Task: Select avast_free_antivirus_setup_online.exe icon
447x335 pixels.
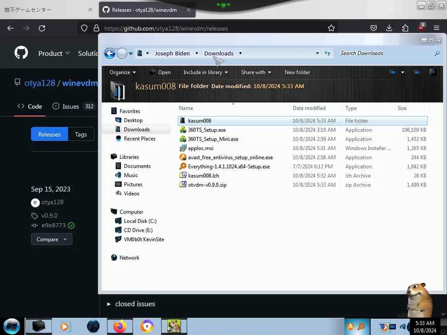Action: pyautogui.click(x=183, y=157)
